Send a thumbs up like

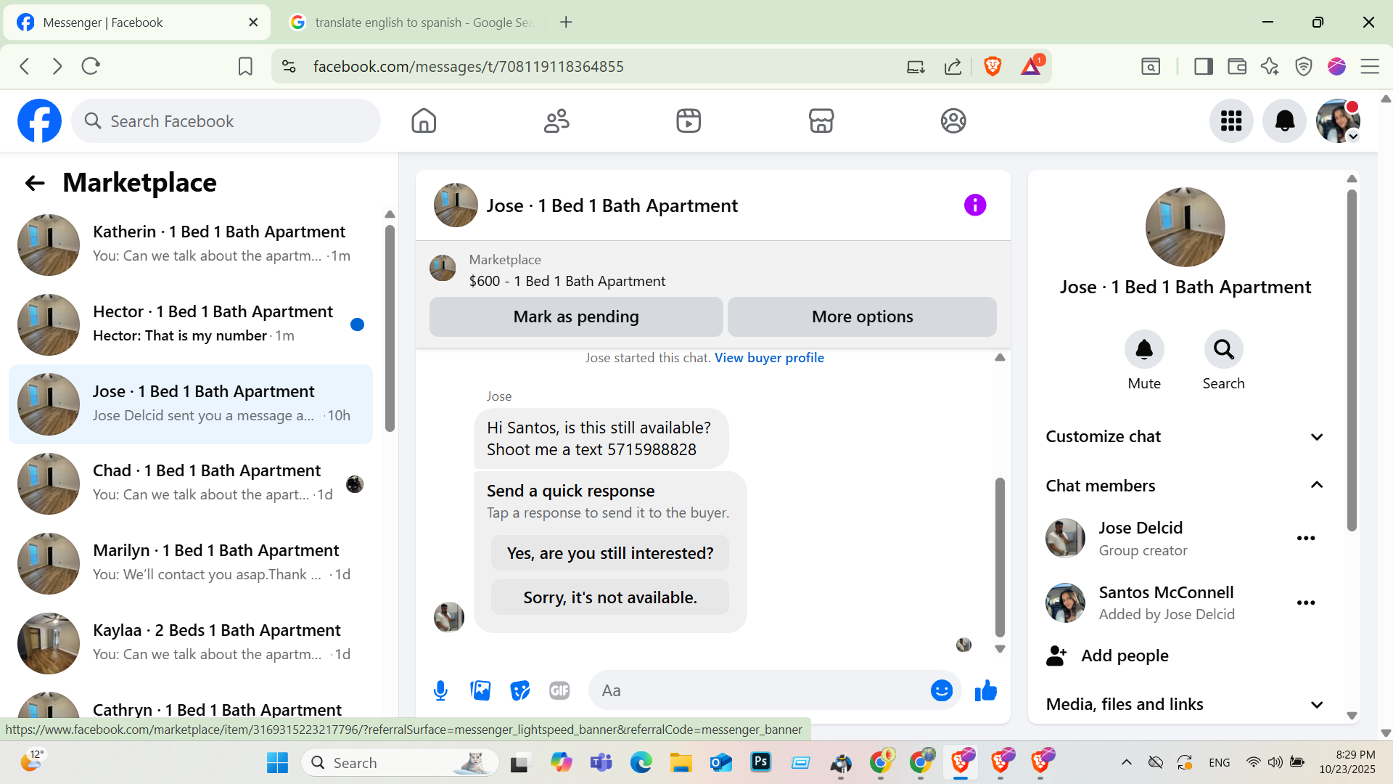(x=985, y=690)
